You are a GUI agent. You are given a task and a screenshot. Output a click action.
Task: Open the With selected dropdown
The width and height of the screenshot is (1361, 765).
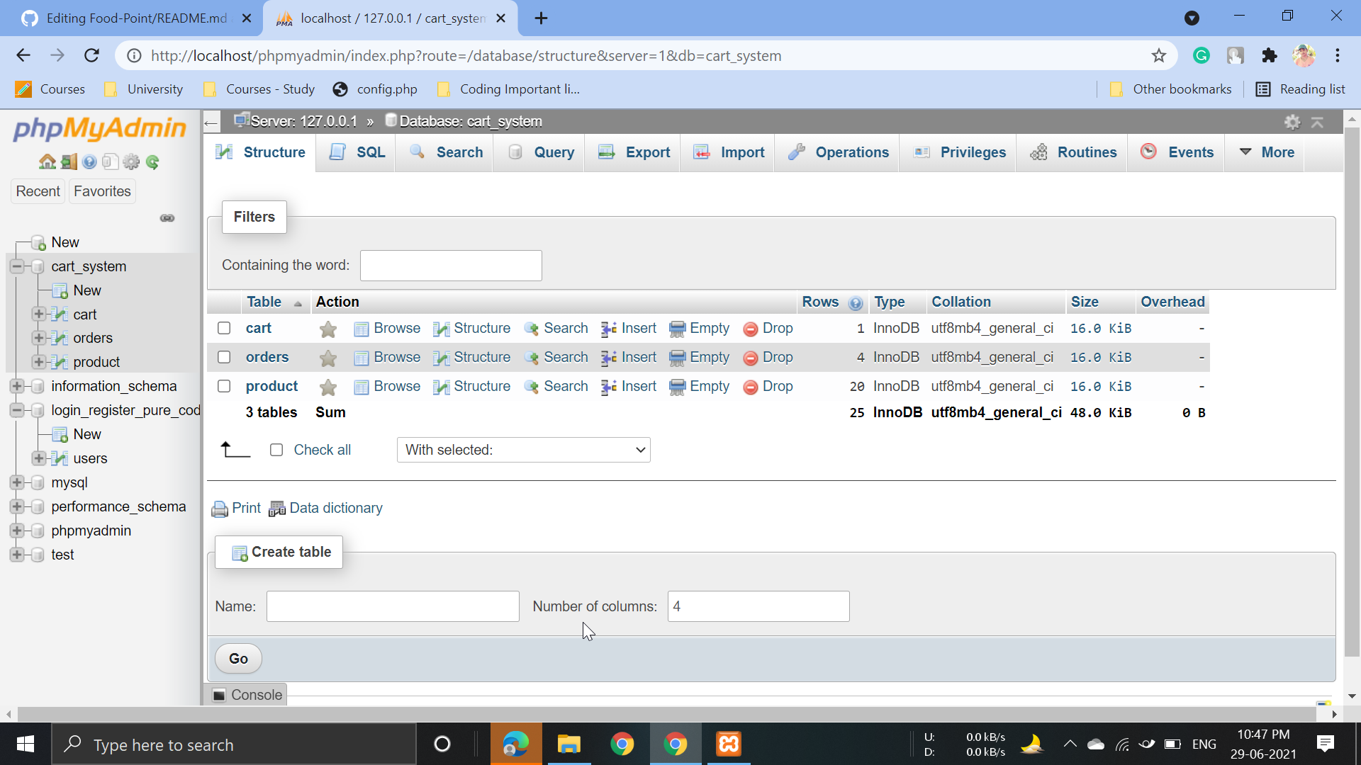[524, 450]
